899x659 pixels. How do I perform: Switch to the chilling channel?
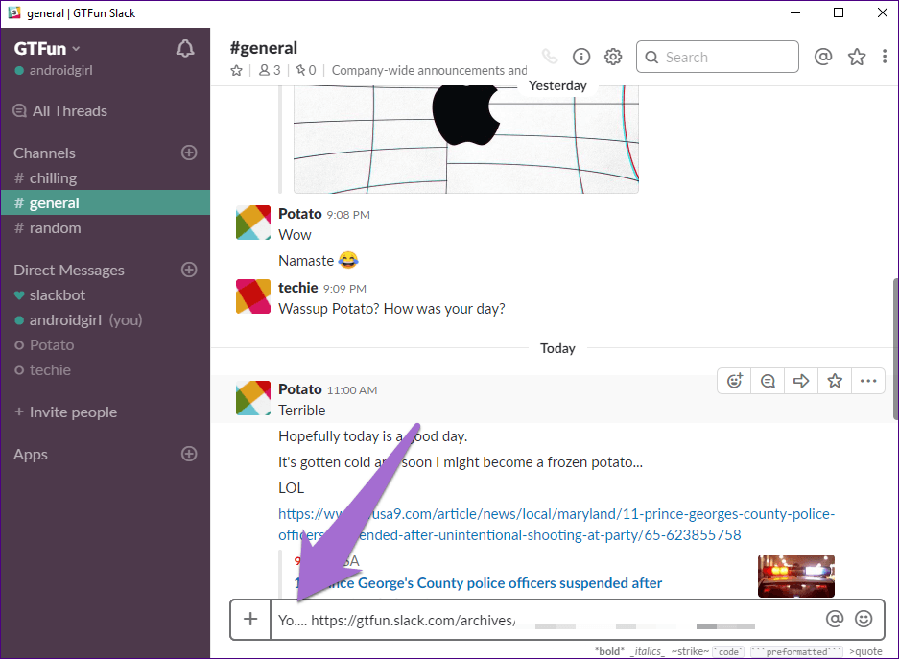(x=106, y=178)
